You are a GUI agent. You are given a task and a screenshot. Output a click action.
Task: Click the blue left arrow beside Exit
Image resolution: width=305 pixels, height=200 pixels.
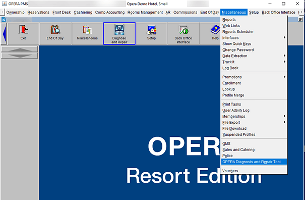pyautogui.click(x=4, y=33)
